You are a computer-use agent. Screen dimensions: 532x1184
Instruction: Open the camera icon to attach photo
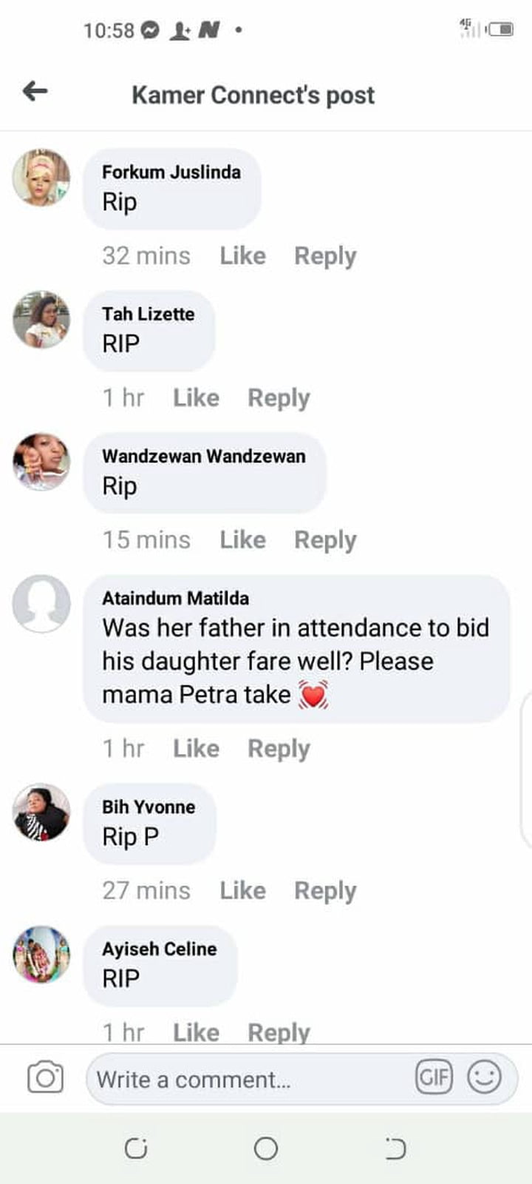[x=45, y=1077]
